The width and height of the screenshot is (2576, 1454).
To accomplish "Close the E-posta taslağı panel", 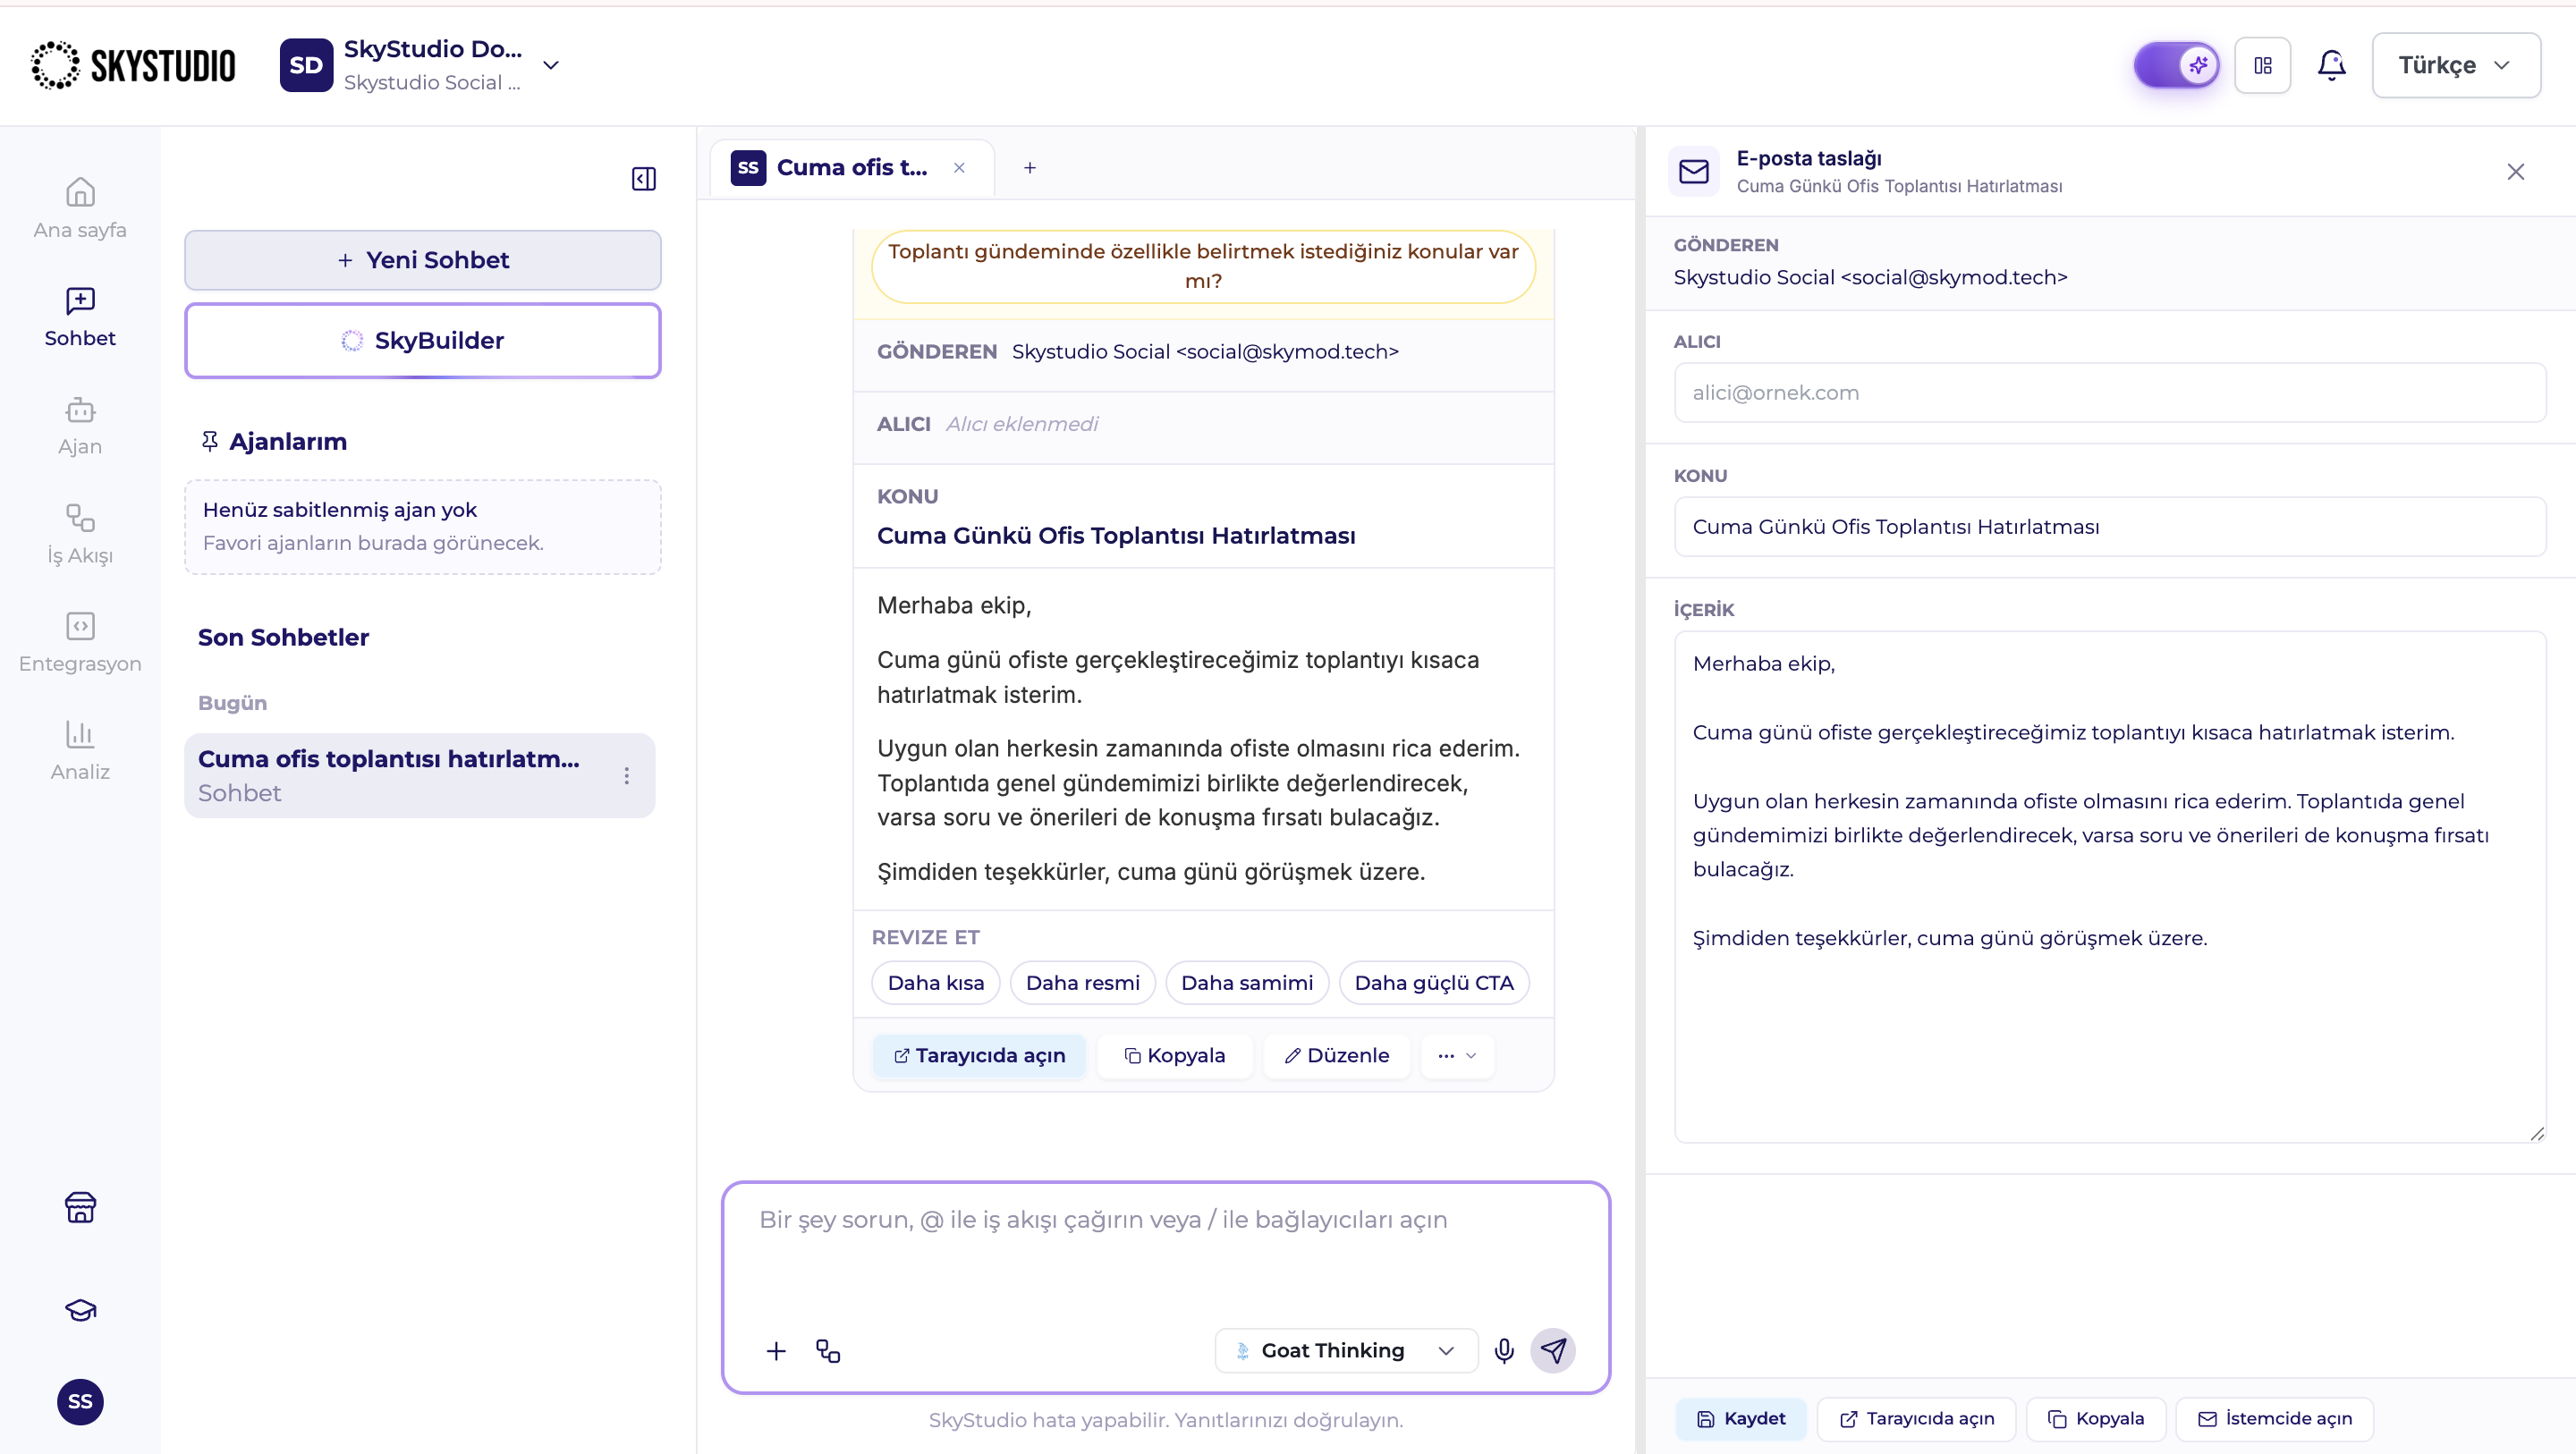I will [x=2515, y=171].
